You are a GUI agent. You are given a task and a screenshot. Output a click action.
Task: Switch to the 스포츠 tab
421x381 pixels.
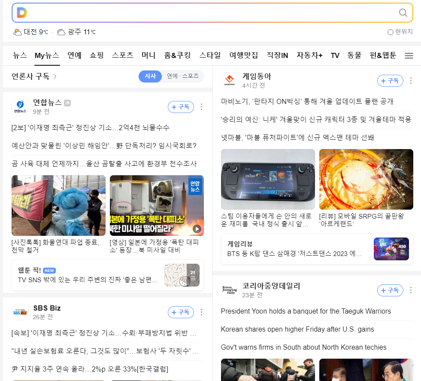pos(123,55)
